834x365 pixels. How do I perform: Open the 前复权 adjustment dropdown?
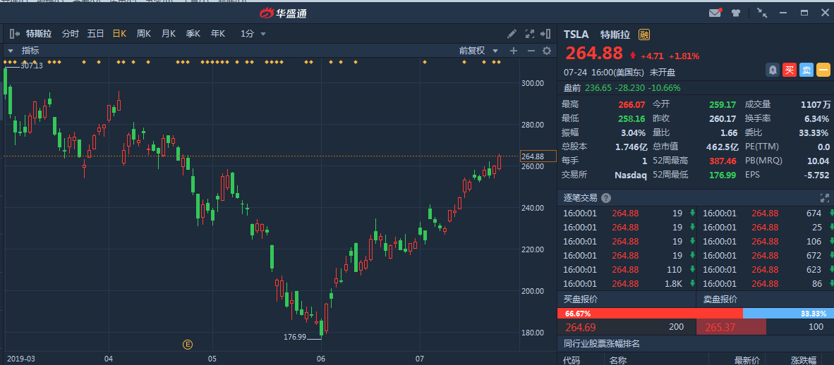click(478, 51)
